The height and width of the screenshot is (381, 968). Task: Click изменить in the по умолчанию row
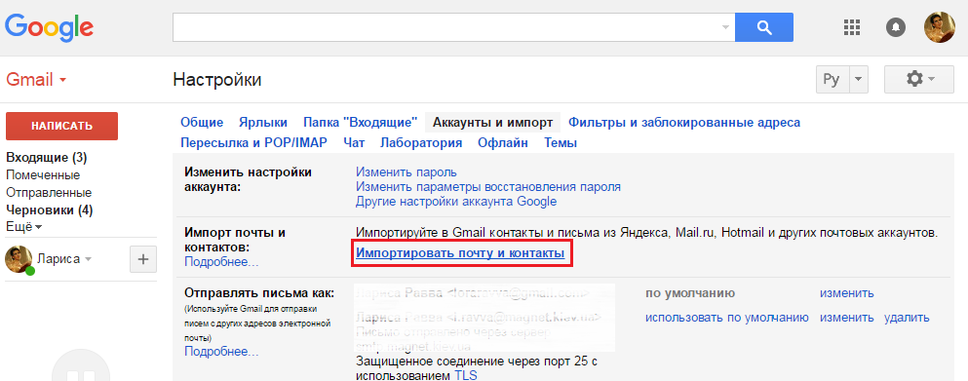coord(847,293)
